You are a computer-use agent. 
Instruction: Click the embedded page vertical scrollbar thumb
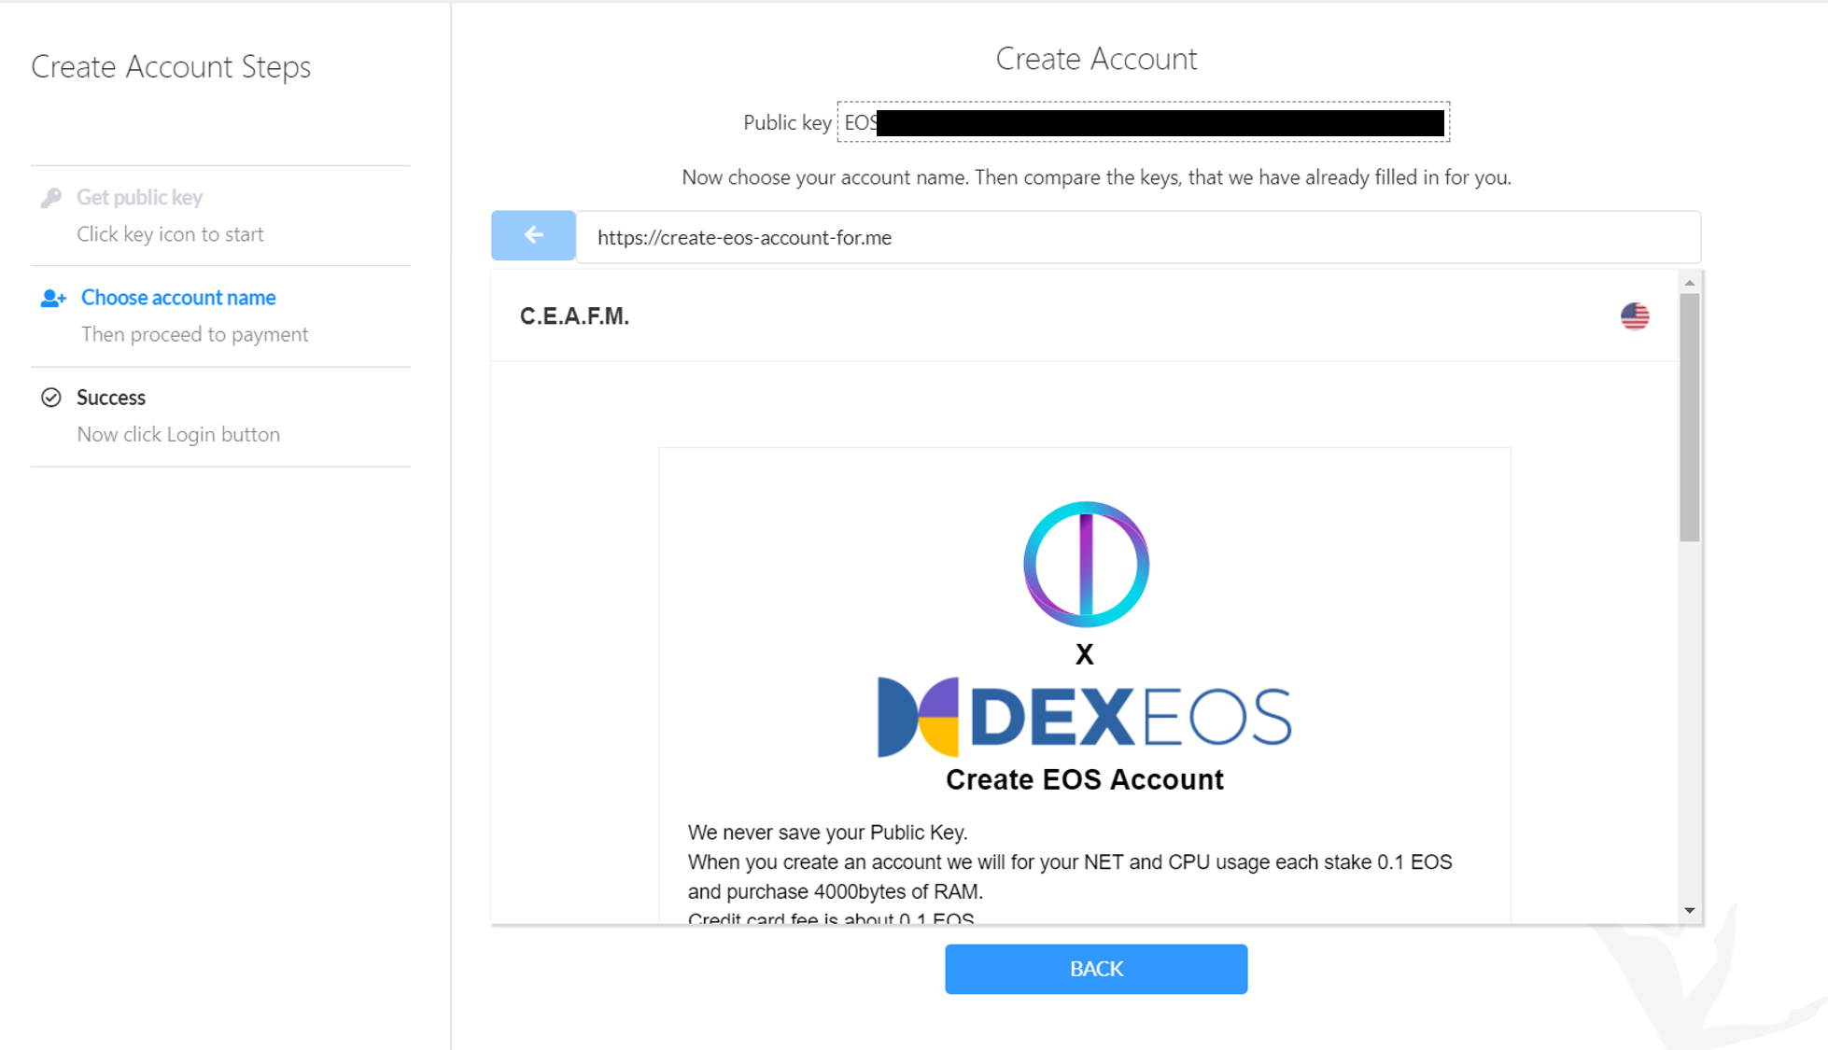click(x=1689, y=417)
